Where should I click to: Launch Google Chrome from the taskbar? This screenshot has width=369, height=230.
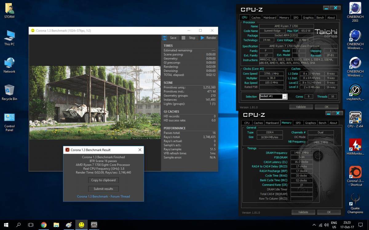pos(44,225)
